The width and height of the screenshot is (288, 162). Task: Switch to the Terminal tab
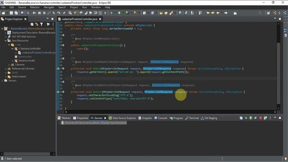click(192, 118)
